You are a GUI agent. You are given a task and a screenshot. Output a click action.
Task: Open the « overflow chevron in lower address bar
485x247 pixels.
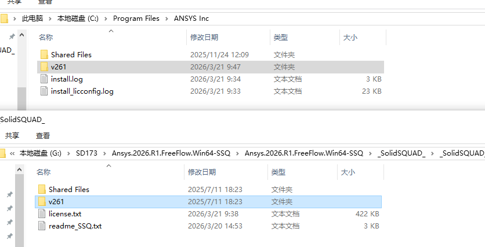tap(12, 153)
